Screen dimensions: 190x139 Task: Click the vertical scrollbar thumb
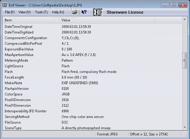pyautogui.click(x=184, y=60)
